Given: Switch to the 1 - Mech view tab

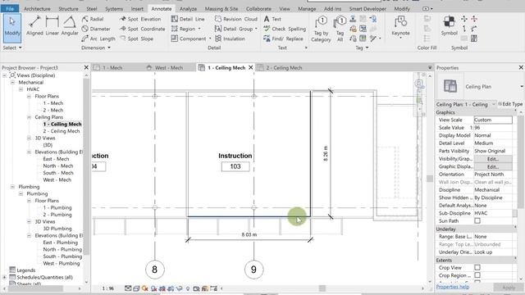Looking at the screenshot, I should [112, 67].
